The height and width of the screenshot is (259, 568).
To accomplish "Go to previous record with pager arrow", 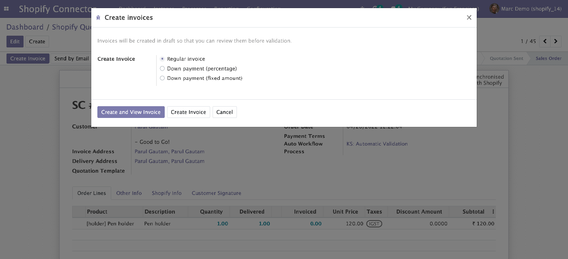I will tap(545, 41).
